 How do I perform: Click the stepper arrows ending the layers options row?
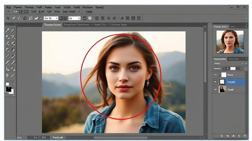[246, 69]
